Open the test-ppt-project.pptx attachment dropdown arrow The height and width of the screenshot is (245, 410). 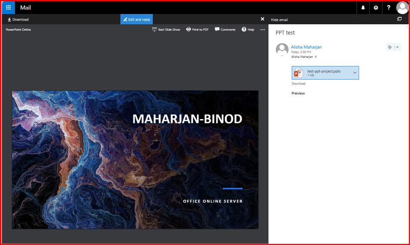(354, 73)
